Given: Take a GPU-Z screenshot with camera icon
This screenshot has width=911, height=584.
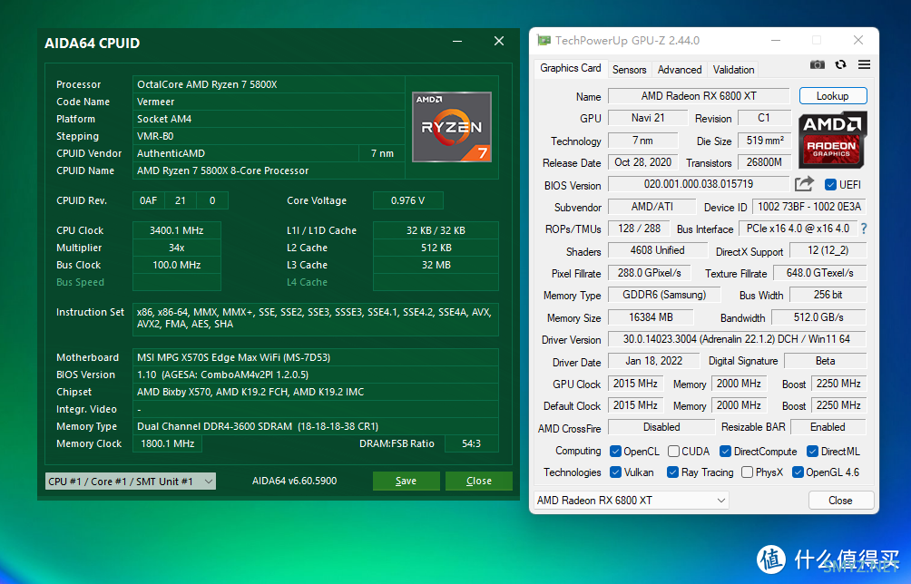Looking at the screenshot, I should (817, 64).
